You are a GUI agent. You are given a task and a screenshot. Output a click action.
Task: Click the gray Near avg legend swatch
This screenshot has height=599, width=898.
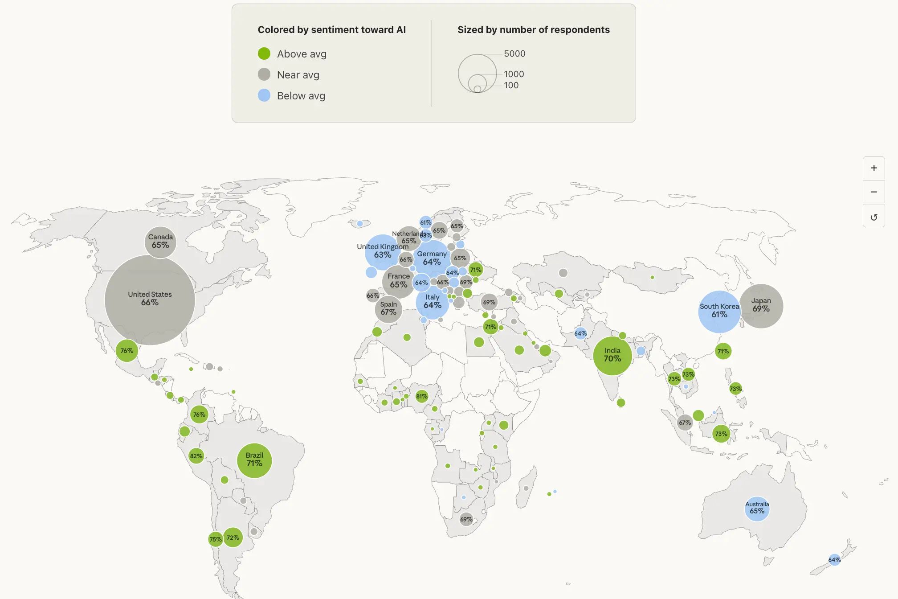[264, 74]
